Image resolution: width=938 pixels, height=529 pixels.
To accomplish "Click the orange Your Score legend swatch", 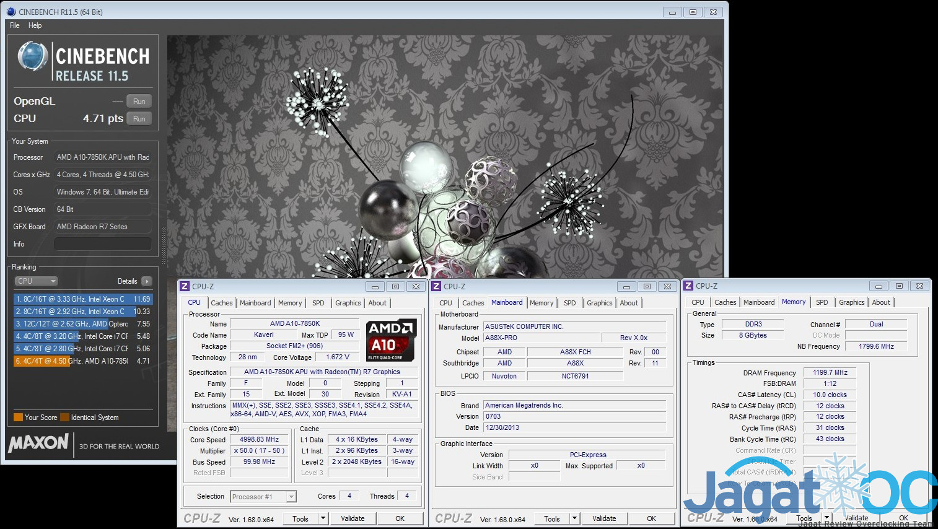I will [x=18, y=418].
